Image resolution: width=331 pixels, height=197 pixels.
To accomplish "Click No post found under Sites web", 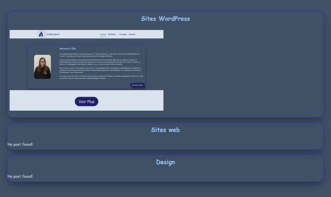I will pos(20,144).
